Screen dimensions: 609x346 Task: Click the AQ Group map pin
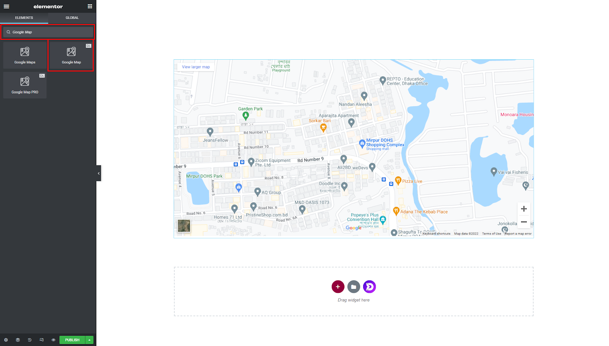pos(258,192)
